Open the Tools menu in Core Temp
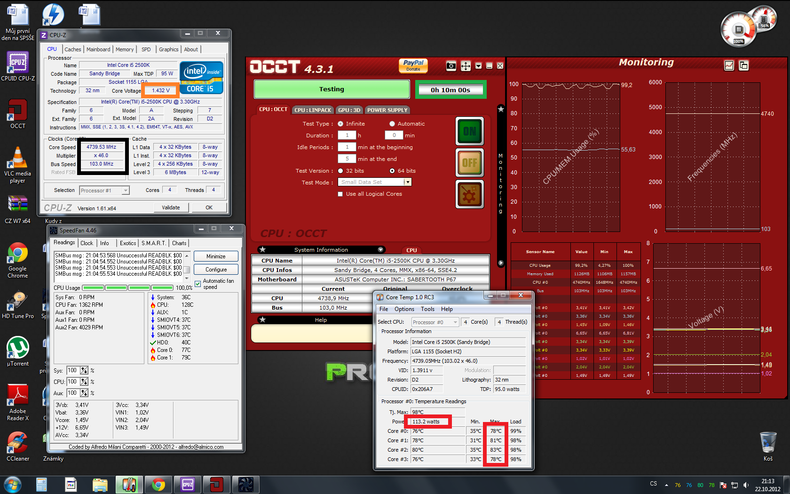This screenshot has width=790, height=494. point(427,309)
